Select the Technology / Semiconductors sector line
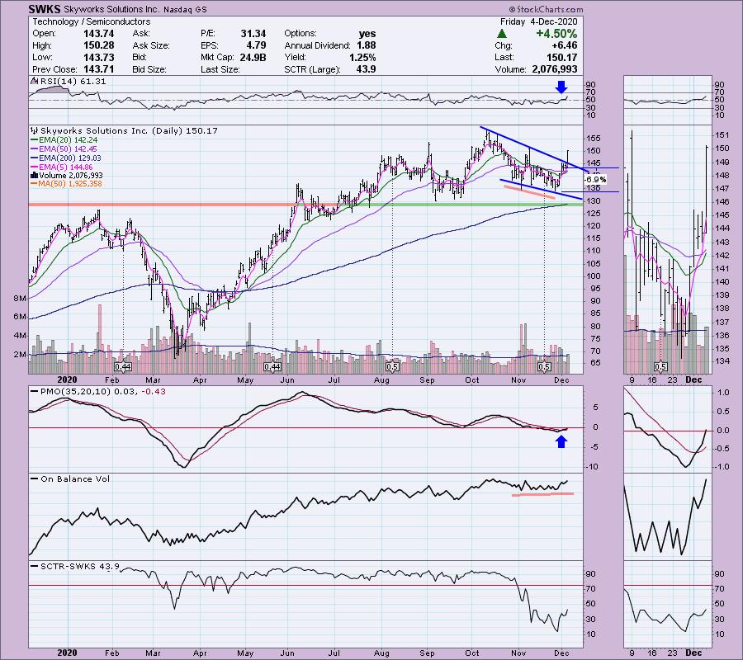The image size is (743, 660). coord(91,21)
